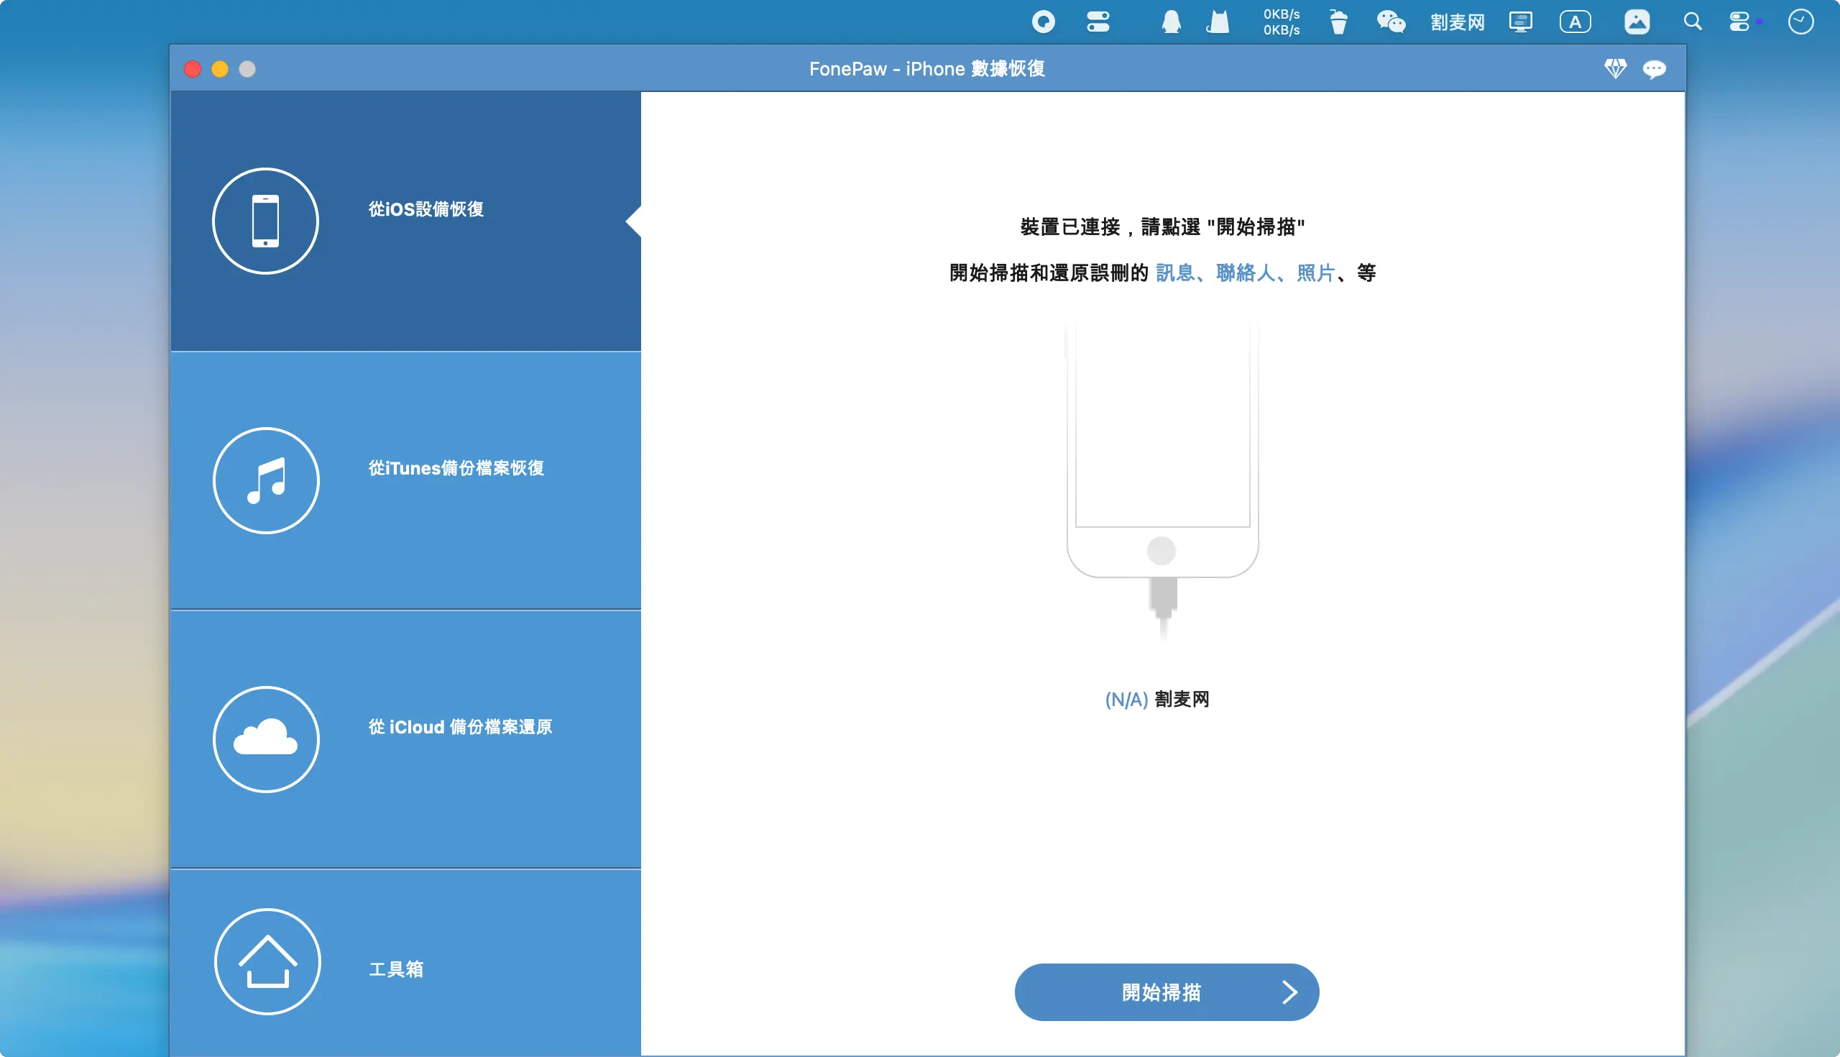Click the 照片 link

click(x=1315, y=273)
